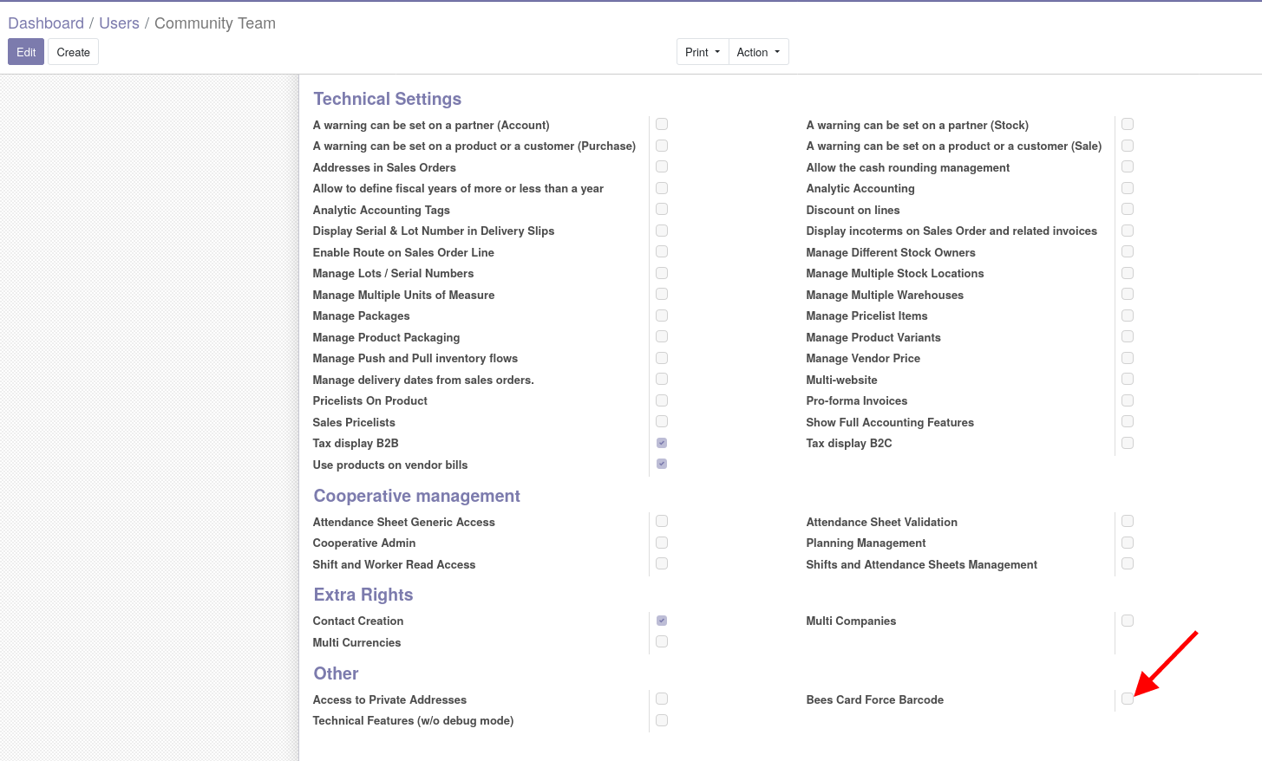Go to Dashboard breadcrumb
This screenshot has width=1262, height=761.
coord(46,23)
